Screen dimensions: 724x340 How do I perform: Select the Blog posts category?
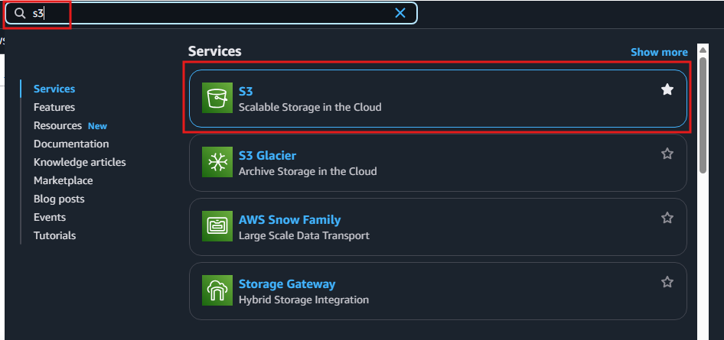pyautogui.click(x=59, y=199)
